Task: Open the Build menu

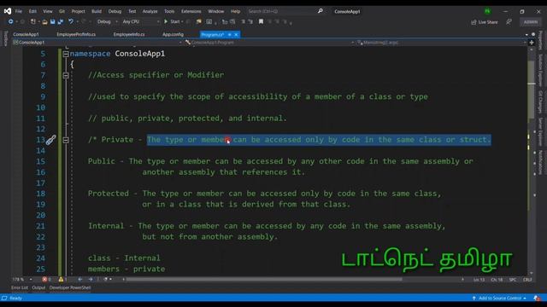Action: click(x=97, y=11)
